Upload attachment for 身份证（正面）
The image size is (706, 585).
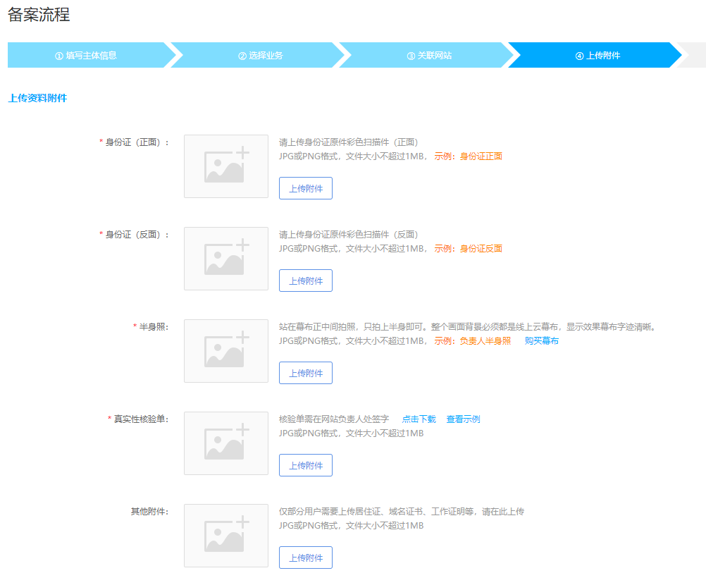305,188
